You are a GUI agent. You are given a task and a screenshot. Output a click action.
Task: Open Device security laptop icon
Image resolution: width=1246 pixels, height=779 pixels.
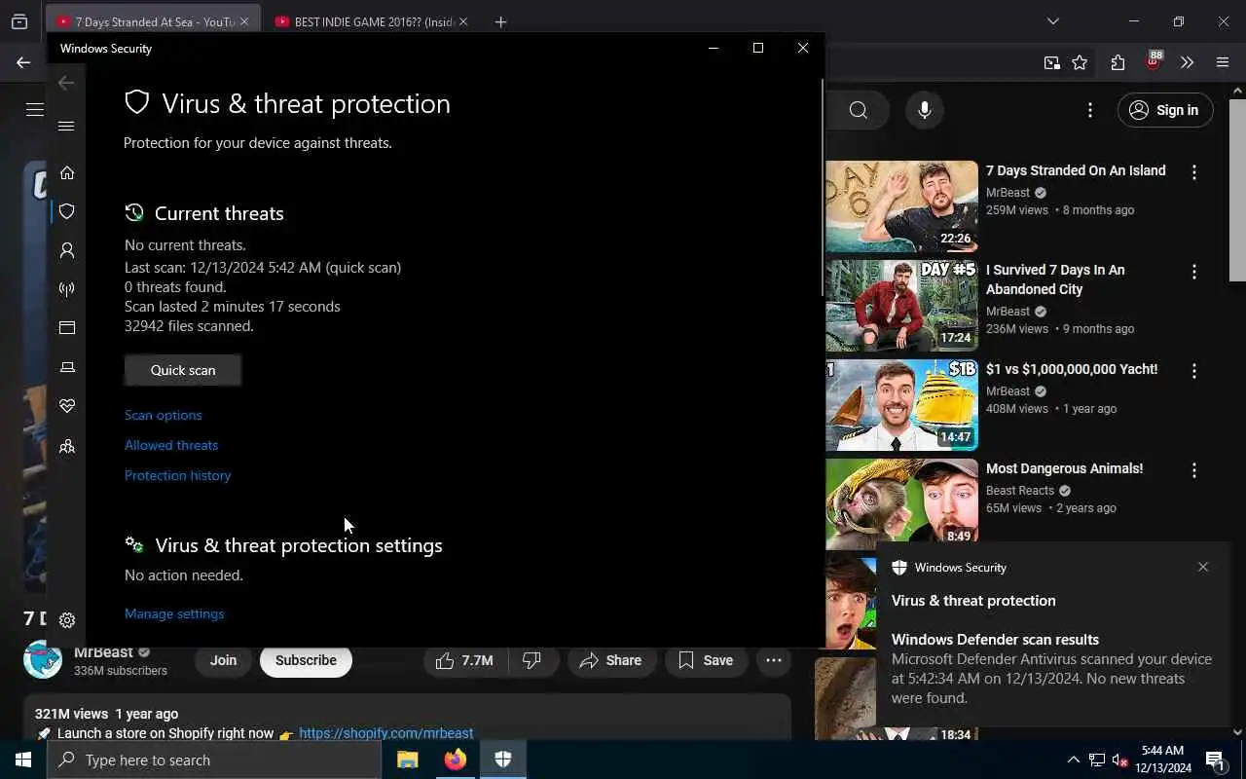67,367
